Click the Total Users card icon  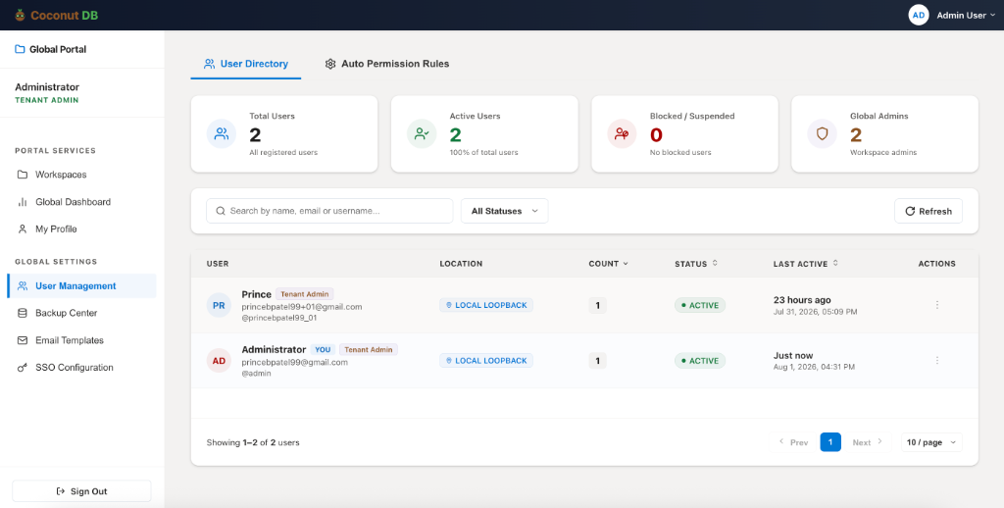tap(222, 134)
